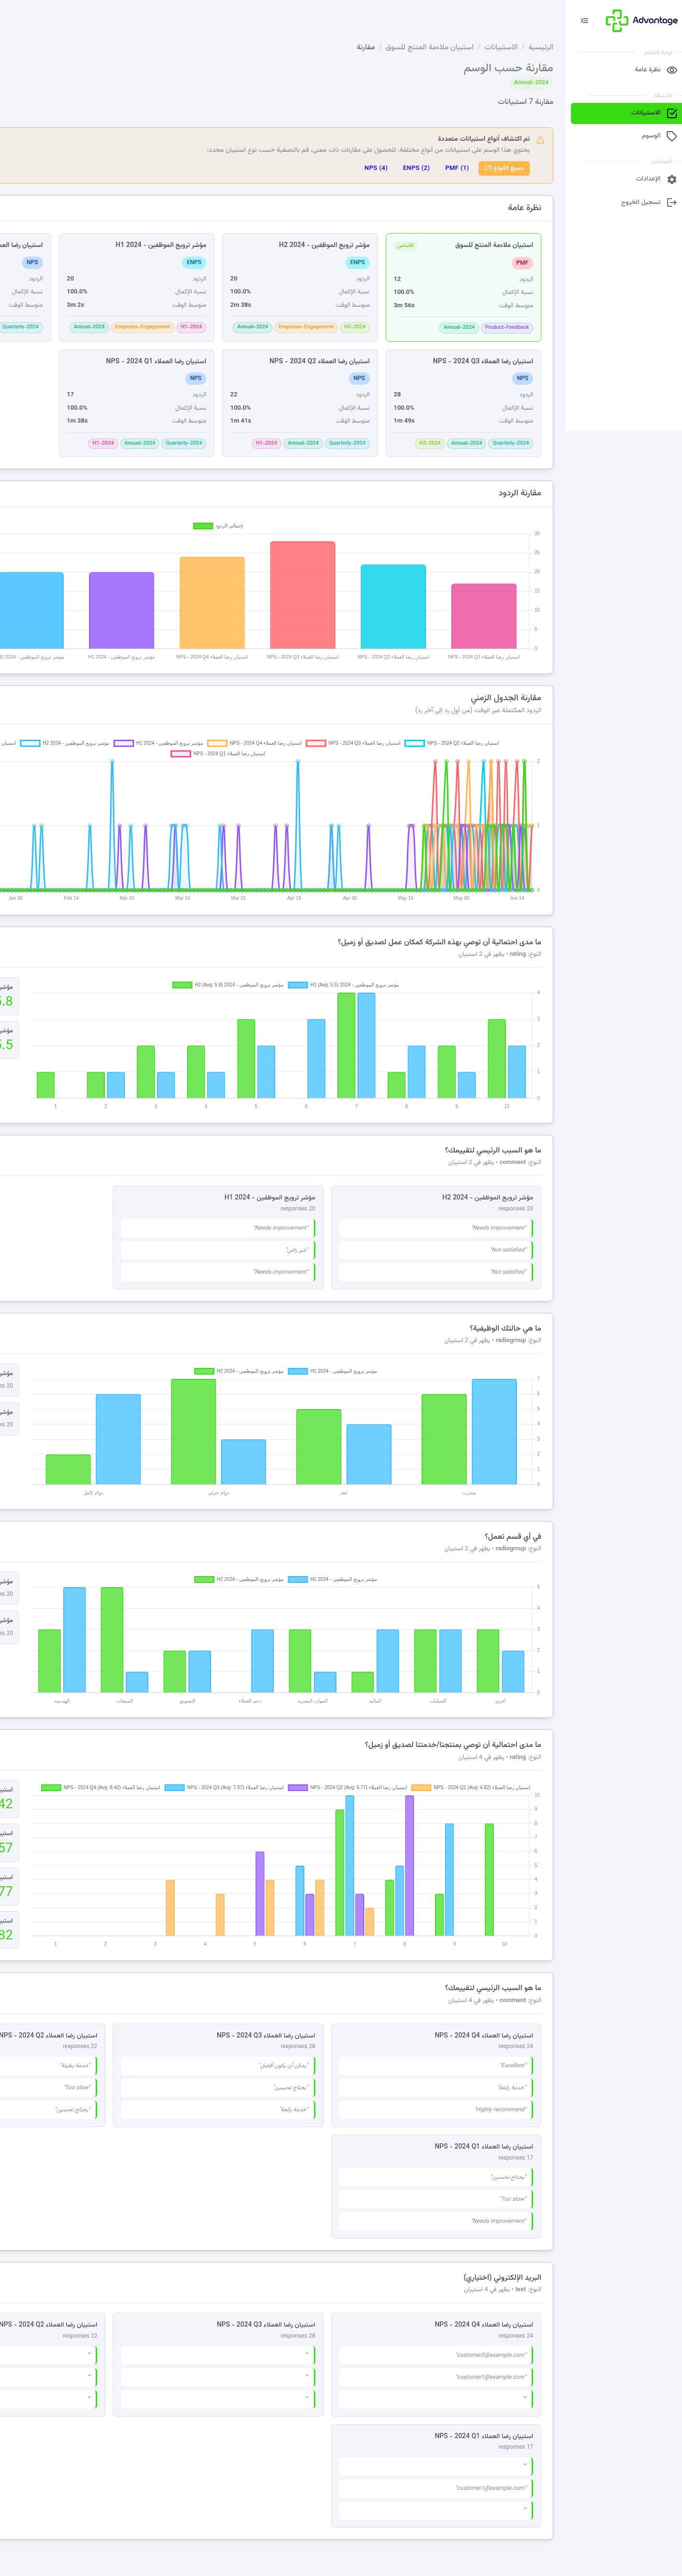Click the 'مقارنة الجدول الزمني' section heading

pyautogui.click(x=506, y=697)
